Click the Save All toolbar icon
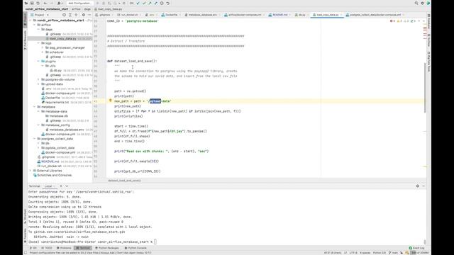Screen dimensions: 454x255 (x=32, y=3)
